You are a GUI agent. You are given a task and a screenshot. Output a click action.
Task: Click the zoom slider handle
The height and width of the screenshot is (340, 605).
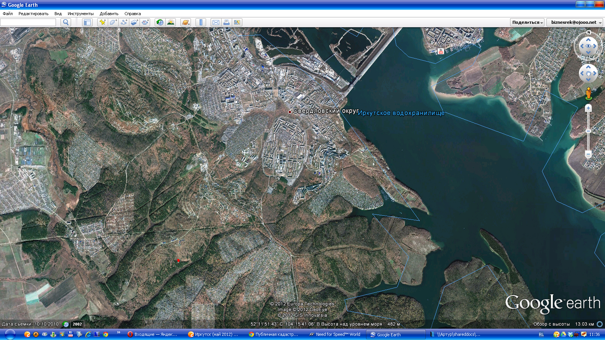[588, 131]
